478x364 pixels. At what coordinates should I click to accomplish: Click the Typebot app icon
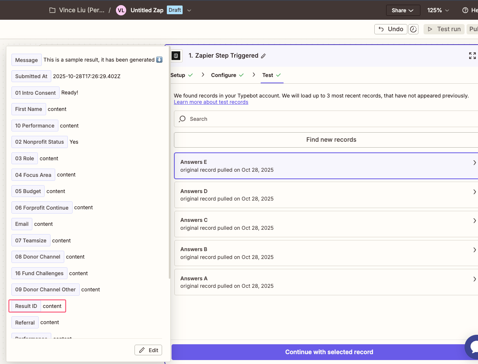pyautogui.click(x=176, y=56)
